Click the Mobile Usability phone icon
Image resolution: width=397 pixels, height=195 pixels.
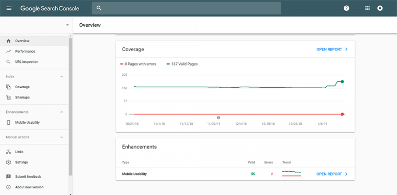click(x=8, y=122)
